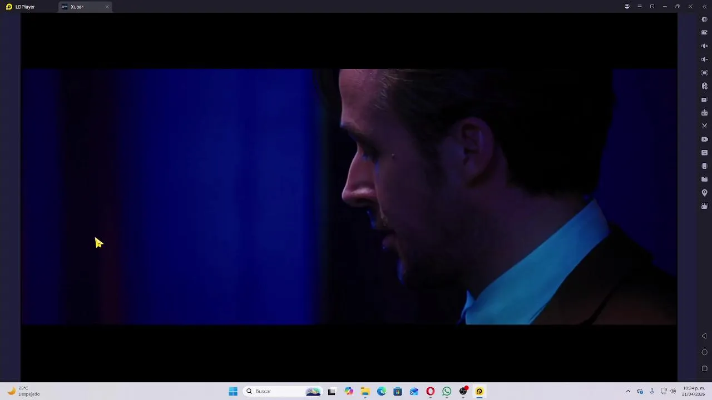Viewport: 712px width, 400px height.
Task: Close the Xuper tab
Action: pos(107,7)
